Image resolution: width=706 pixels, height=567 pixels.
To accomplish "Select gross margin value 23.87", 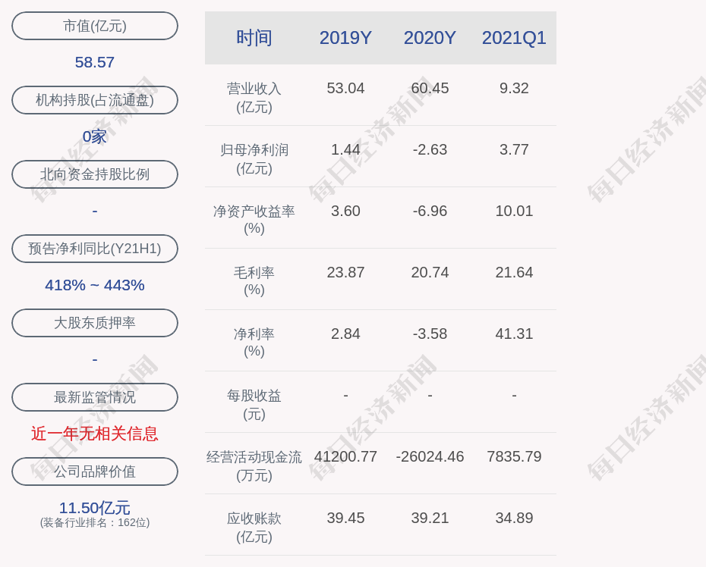I will tap(345, 272).
